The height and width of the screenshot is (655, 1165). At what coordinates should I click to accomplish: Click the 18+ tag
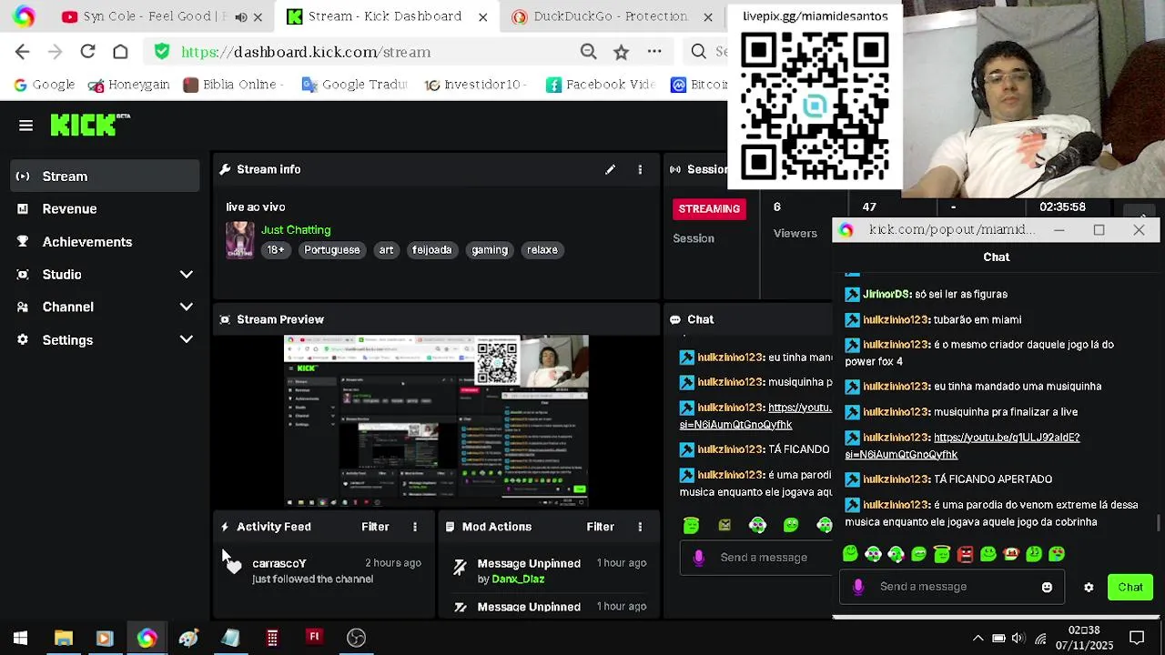point(276,250)
